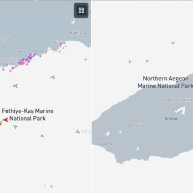193x193 pixels.
Task: Click the Uğurlu village label
Action: [x=105, y=143]
